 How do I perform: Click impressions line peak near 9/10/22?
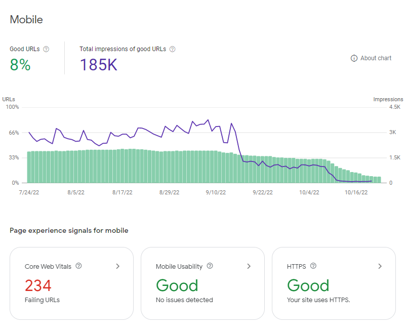click(x=208, y=120)
